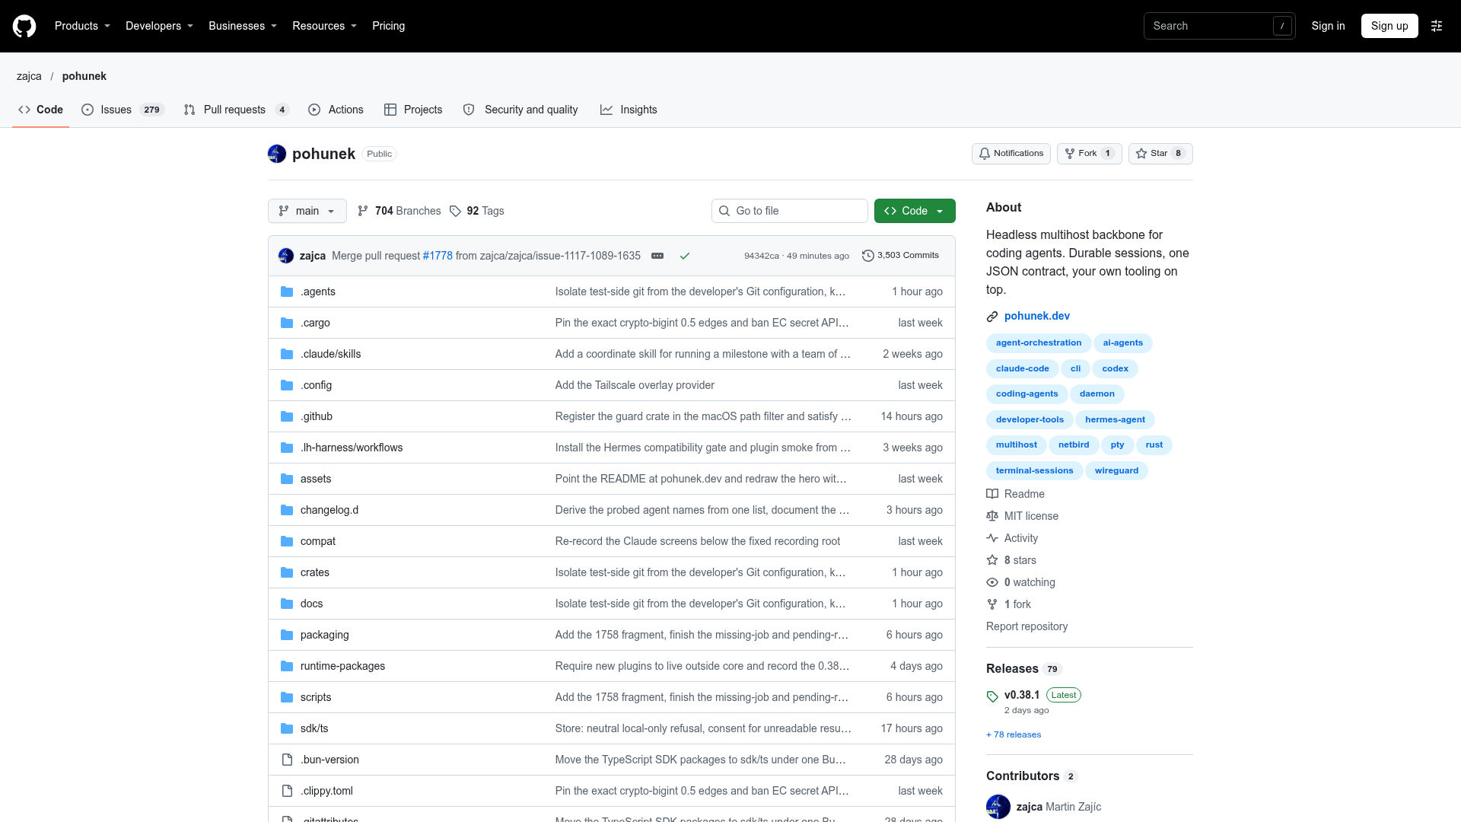This screenshot has height=822, width=1461.
Task: Click the release tag icon for v0.38.1
Action: coord(992,696)
